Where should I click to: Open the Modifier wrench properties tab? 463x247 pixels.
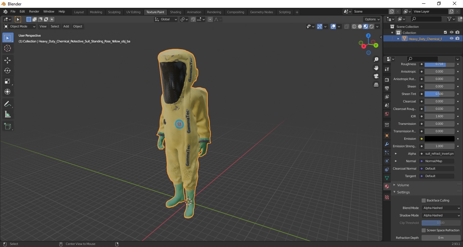click(x=387, y=144)
